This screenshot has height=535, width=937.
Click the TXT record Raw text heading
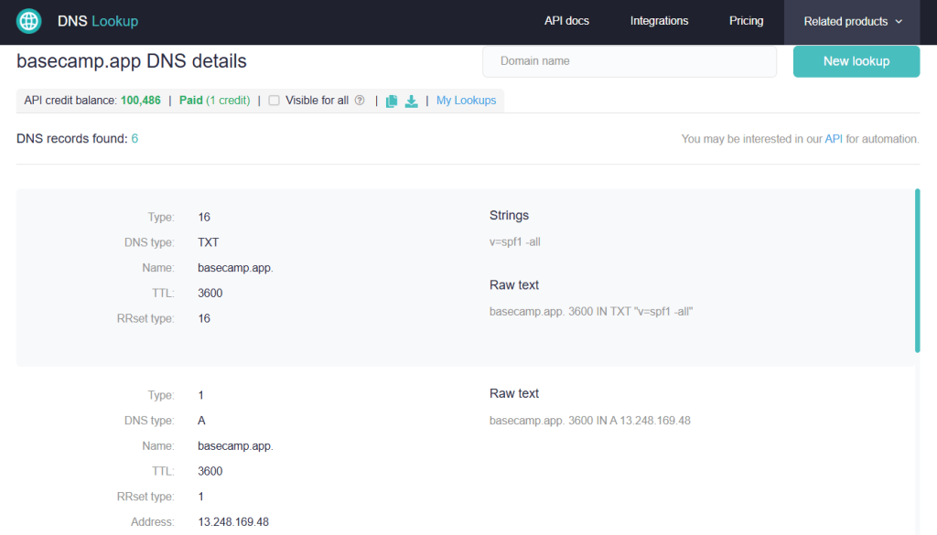point(514,285)
